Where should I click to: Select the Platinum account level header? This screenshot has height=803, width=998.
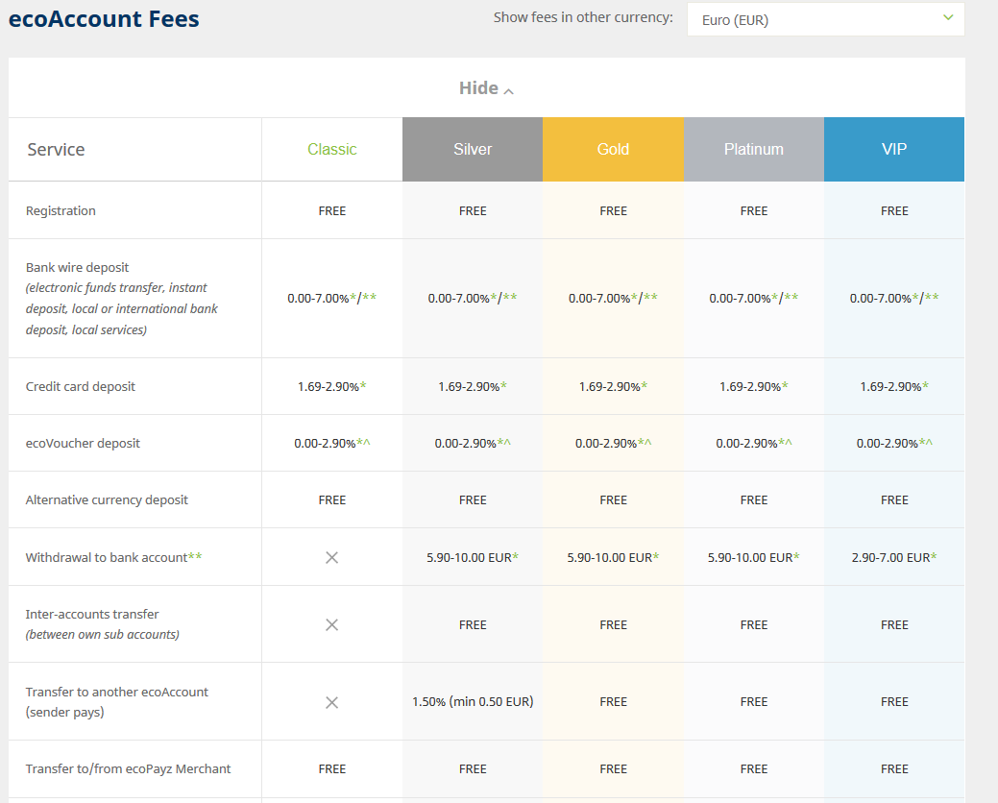click(754, 150)
